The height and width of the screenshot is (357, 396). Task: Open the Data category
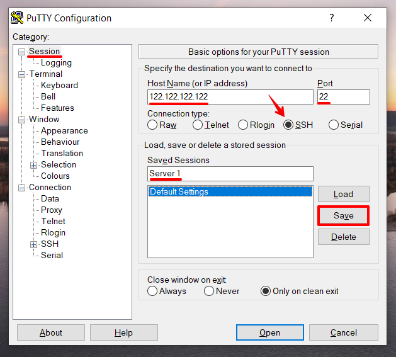pos(50,199)
